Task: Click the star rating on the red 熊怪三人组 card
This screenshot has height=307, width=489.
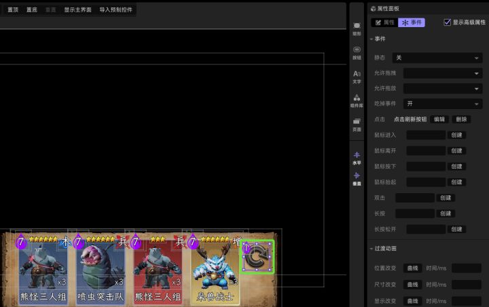Action: point(158,239)
